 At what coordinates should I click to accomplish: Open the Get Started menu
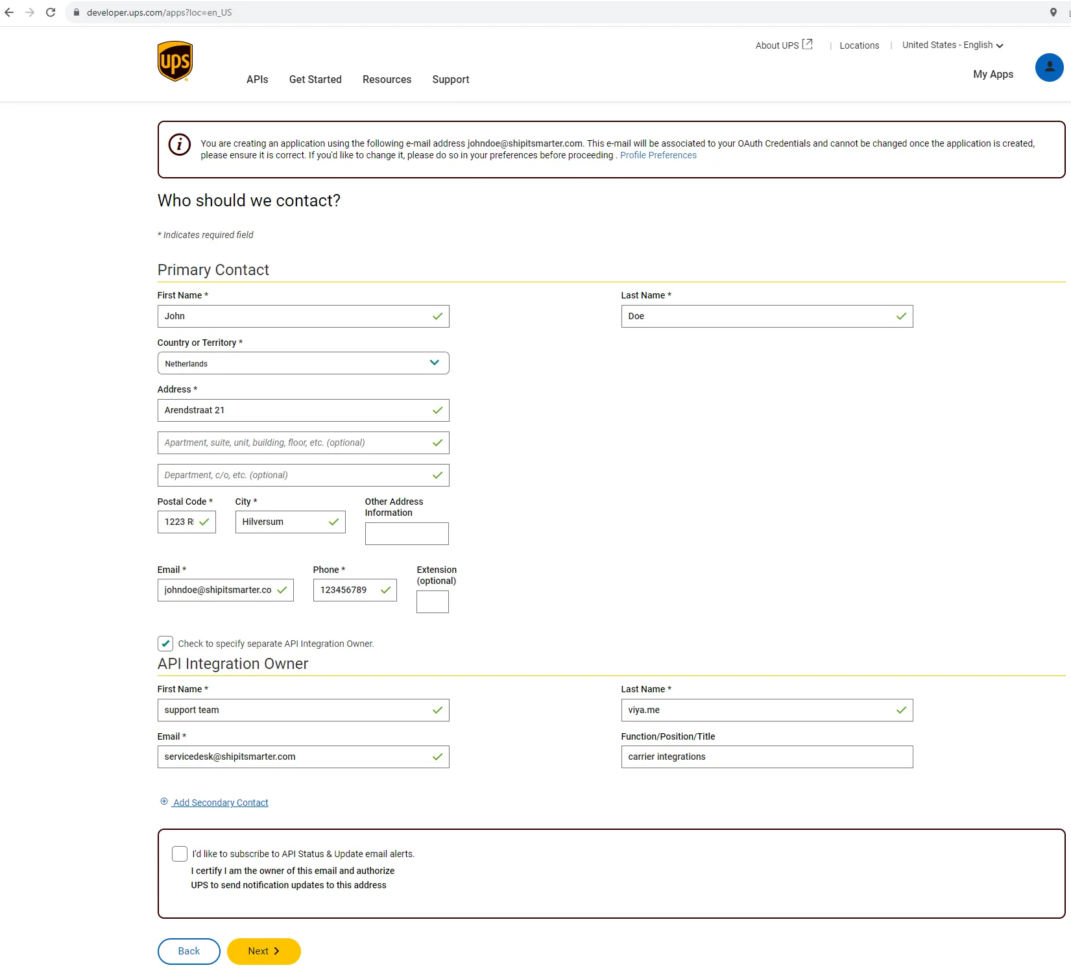pyautogui.click(x=315, y=79)
